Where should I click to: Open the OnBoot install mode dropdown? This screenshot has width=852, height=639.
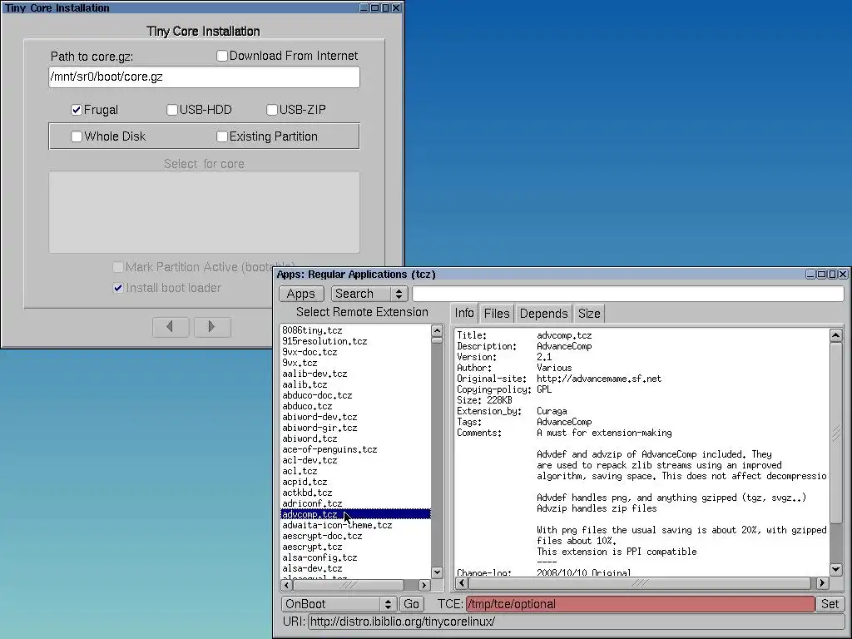339,604
